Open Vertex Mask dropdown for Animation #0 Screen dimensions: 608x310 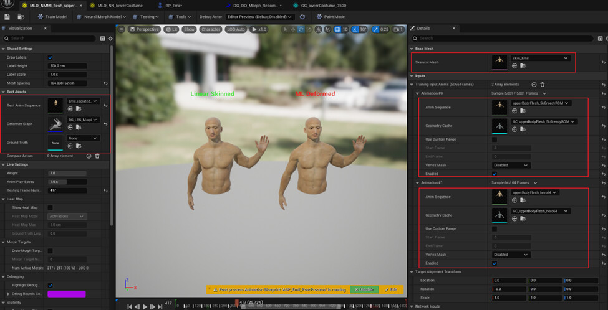click(511, 165)
